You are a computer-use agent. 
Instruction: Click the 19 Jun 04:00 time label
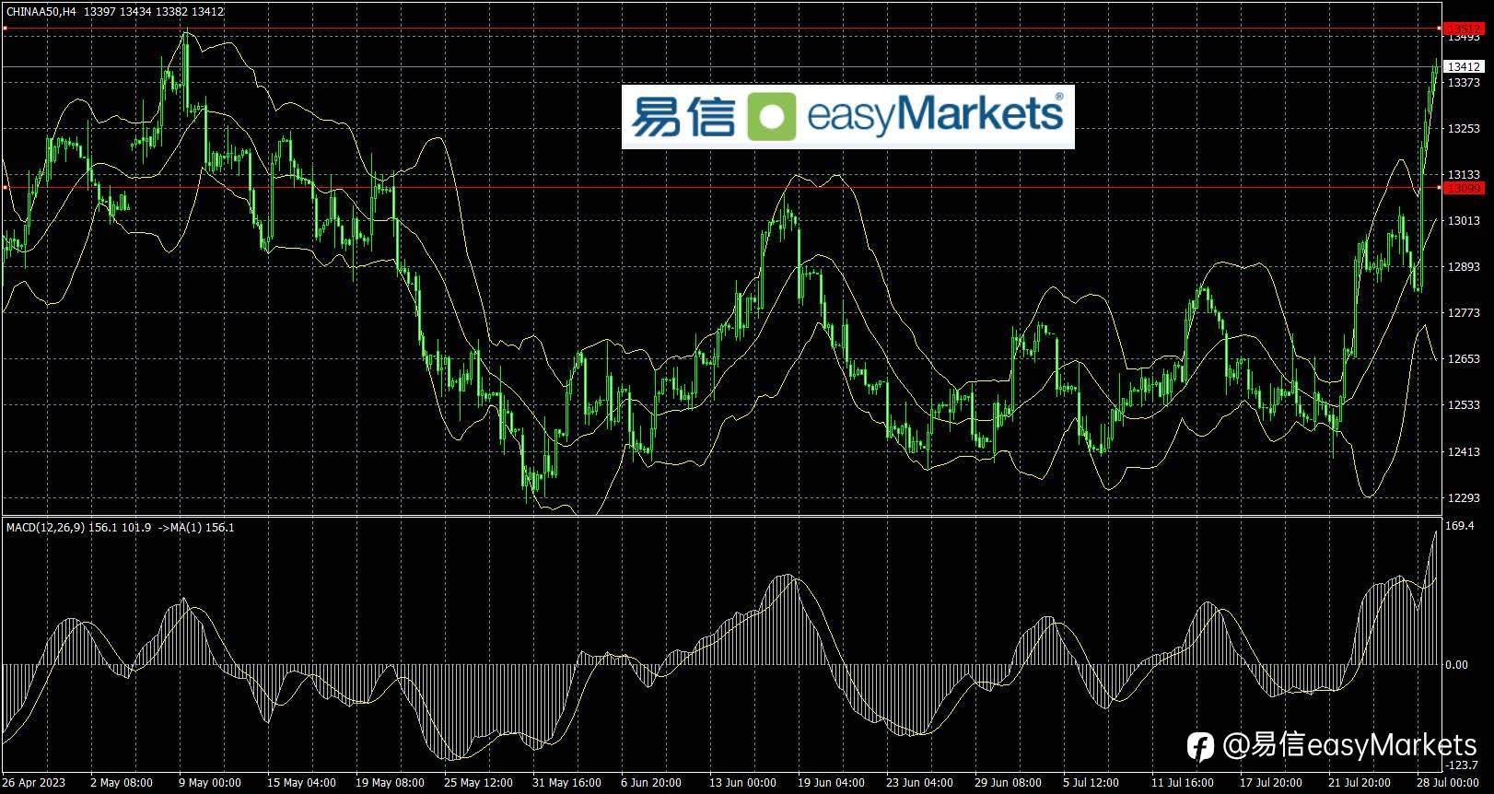[x=831, y=783]
